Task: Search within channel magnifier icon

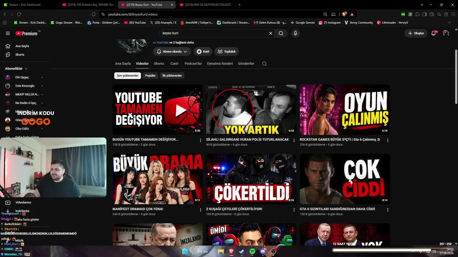Action: pyautogui.click(x=264, y=64)
